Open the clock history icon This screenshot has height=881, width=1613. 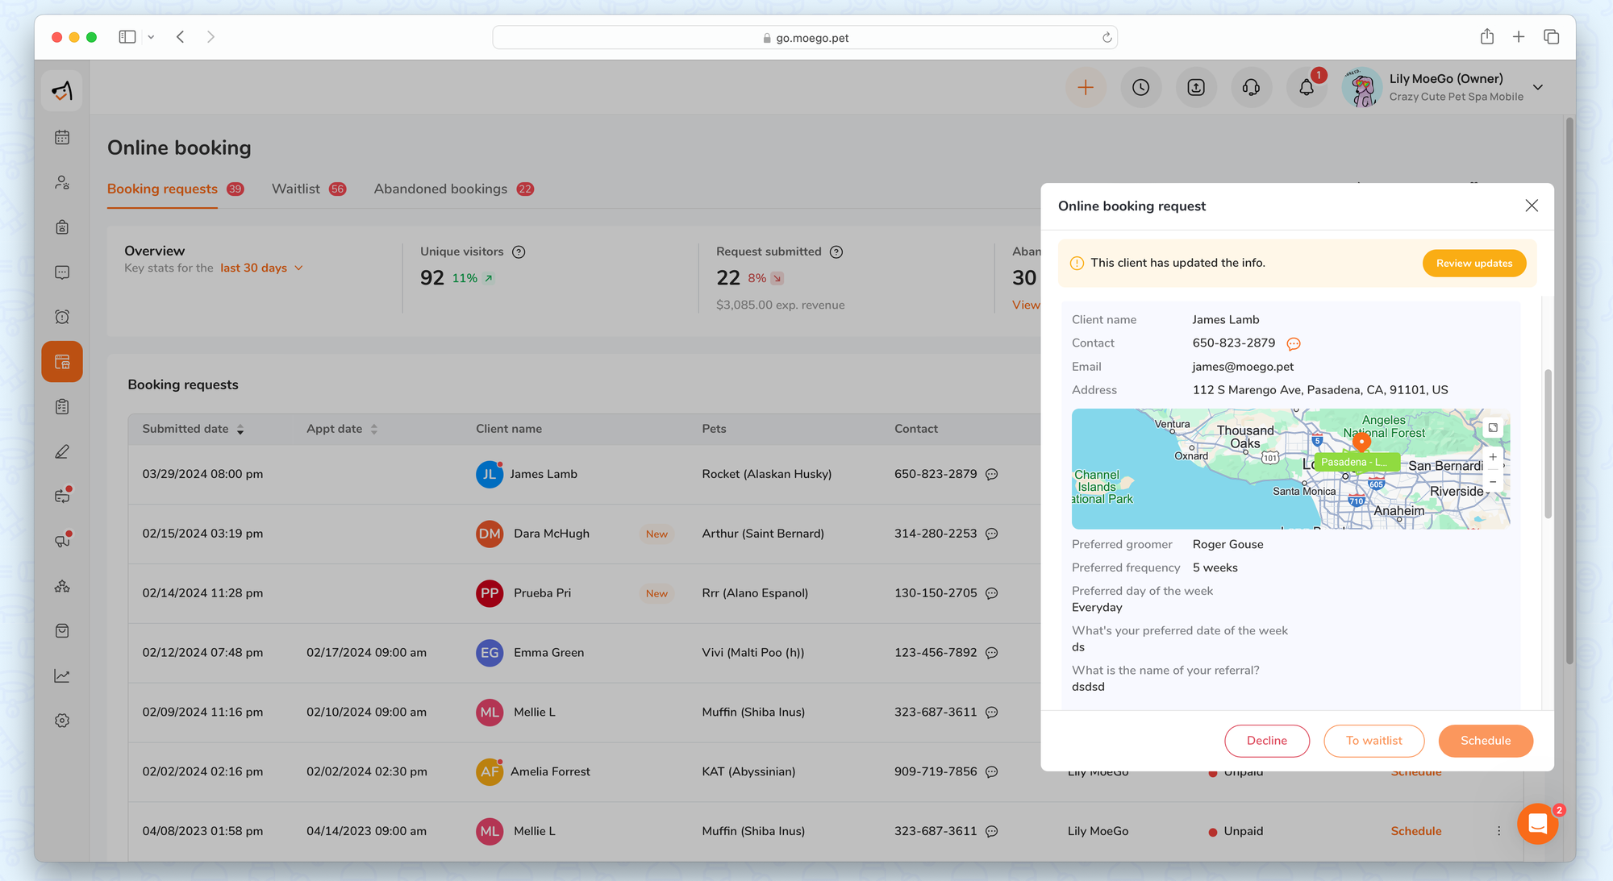(1140, 88)
